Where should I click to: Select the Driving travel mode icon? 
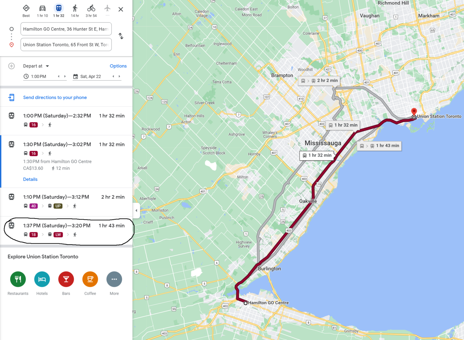(x=42, y=8)
